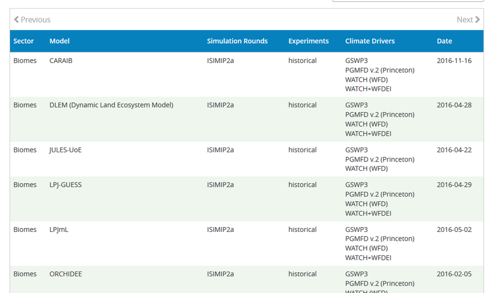Screen dimensions: 494x293
Task: Click historical experiment in LPJmL row
Action: [303, 229]
